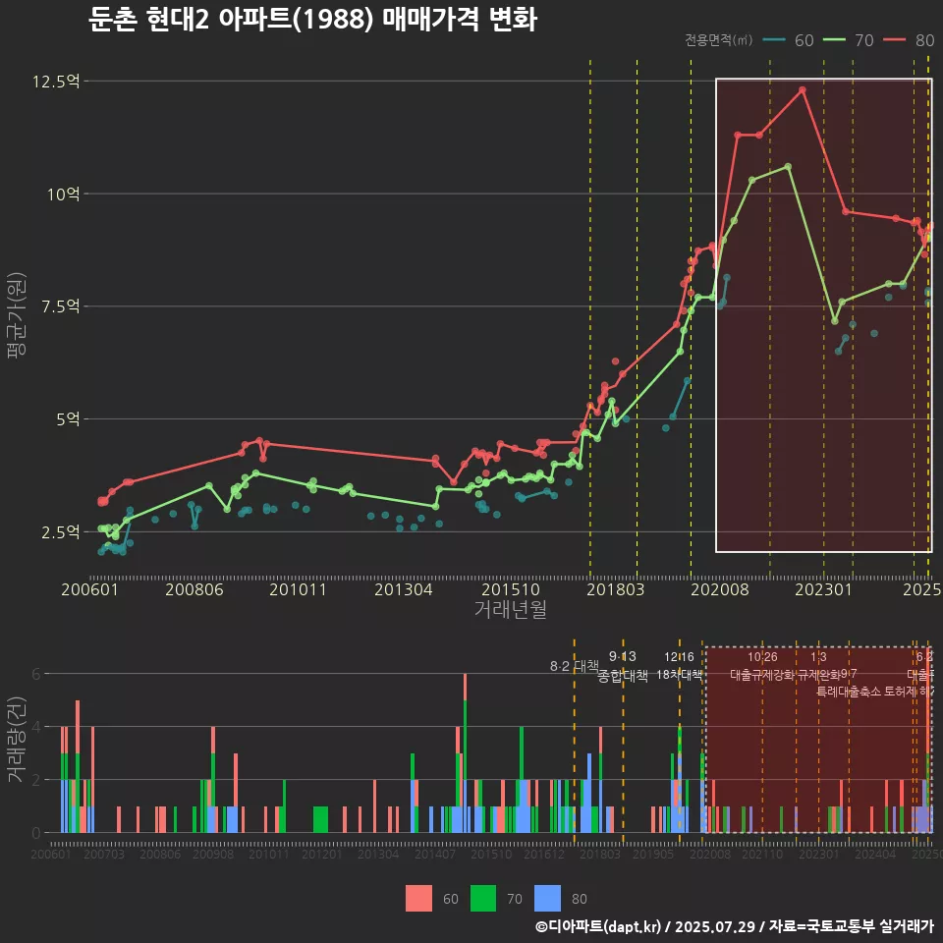Viewport: 943px width, 943px height.
Task: Select 201905 on the volume chart x-axis
Action: [x=652, y=854]
